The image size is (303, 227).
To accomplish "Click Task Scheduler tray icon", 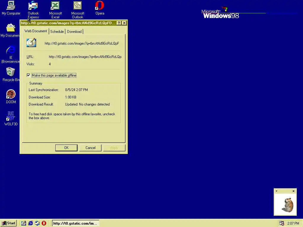I will 281,223.
